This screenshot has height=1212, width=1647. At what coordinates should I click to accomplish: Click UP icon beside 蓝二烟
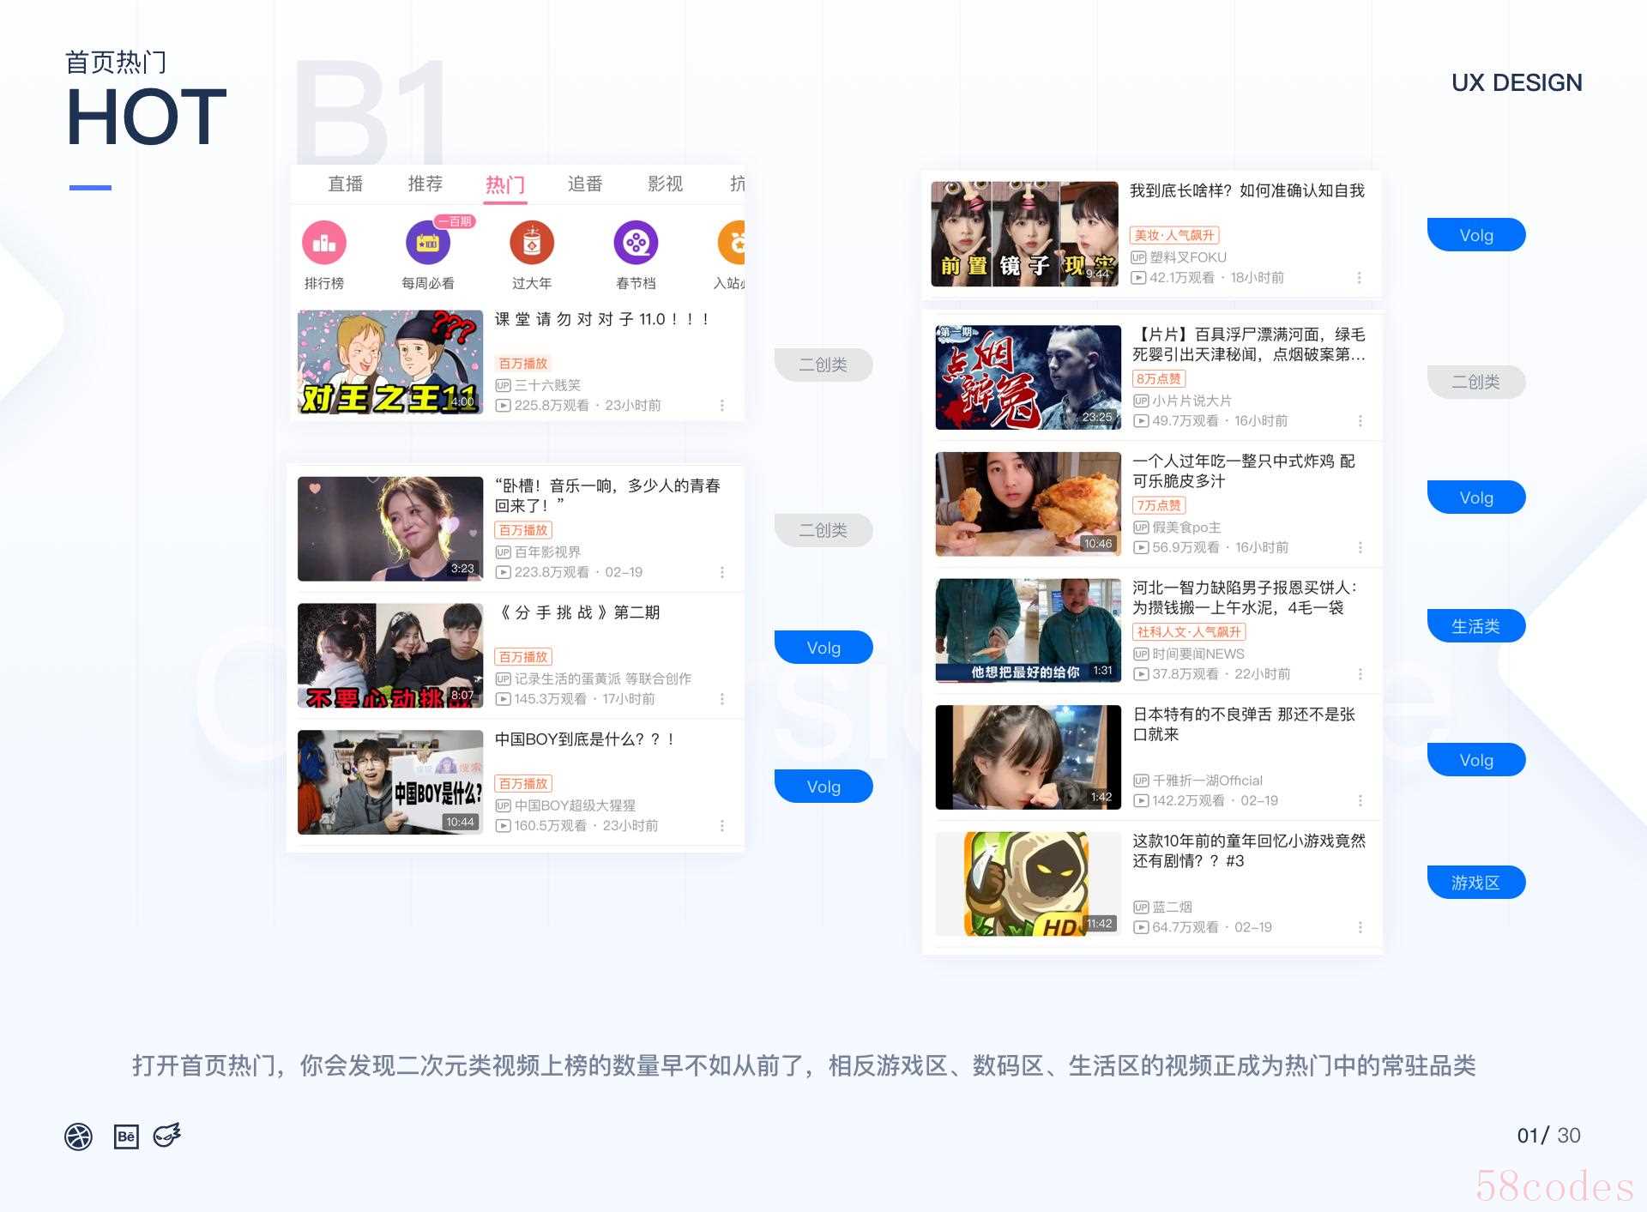(1141, 907)
